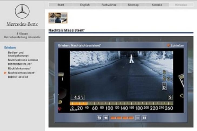Click the red warning icon bottom-left
Image resolution: width=197 pixels, height=131 pixels.
point(60,109)
